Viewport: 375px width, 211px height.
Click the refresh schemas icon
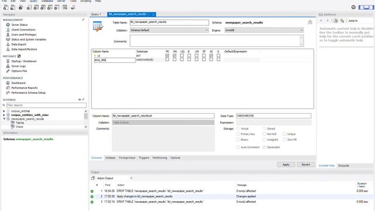80,100
